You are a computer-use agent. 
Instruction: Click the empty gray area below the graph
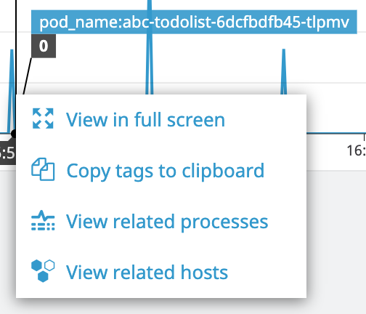[336, 242]
